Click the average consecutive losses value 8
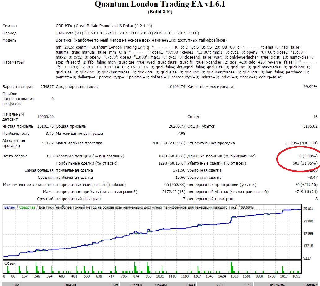 point(316,199)
